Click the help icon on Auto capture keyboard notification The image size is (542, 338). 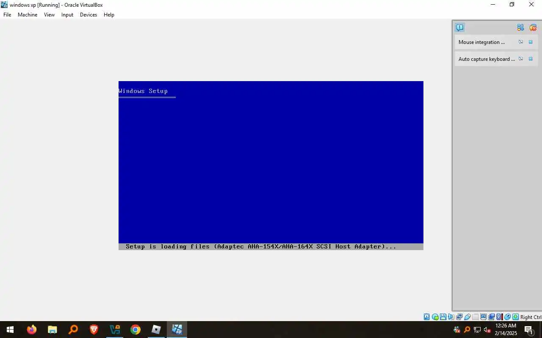tap(521, 59)
